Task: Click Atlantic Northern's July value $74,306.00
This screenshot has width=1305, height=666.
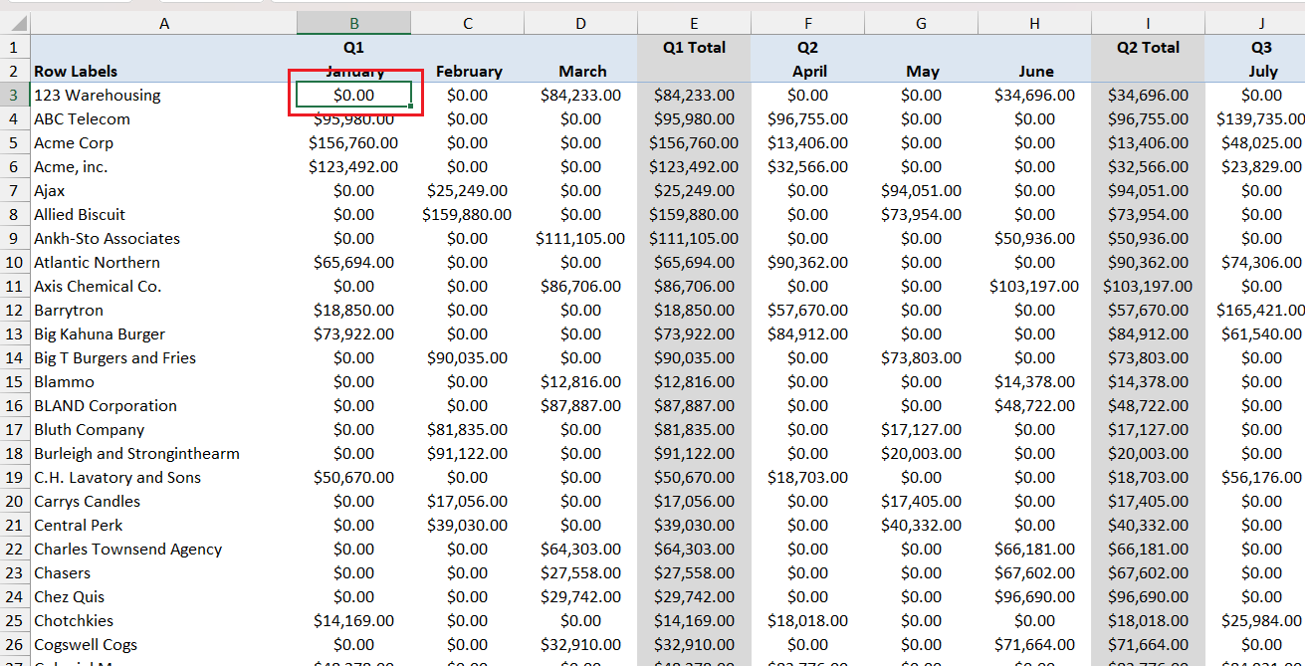Action: 1261,263
